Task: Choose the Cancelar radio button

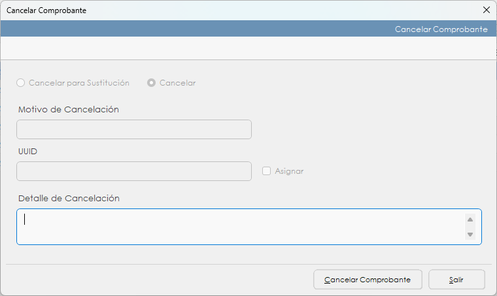Action: pos(152,83)
